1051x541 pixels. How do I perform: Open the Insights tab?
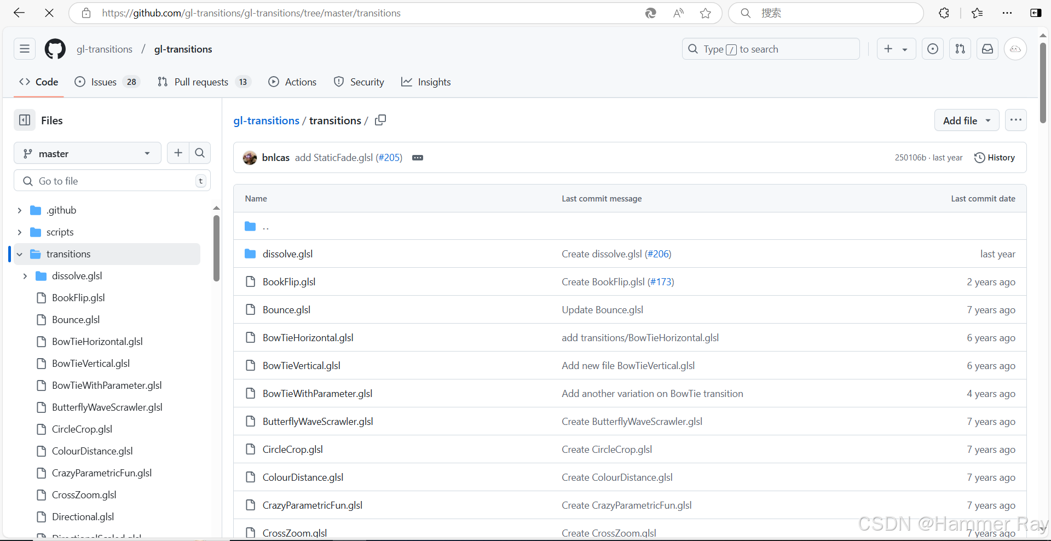pyautogui.click(x=426, y=82)
